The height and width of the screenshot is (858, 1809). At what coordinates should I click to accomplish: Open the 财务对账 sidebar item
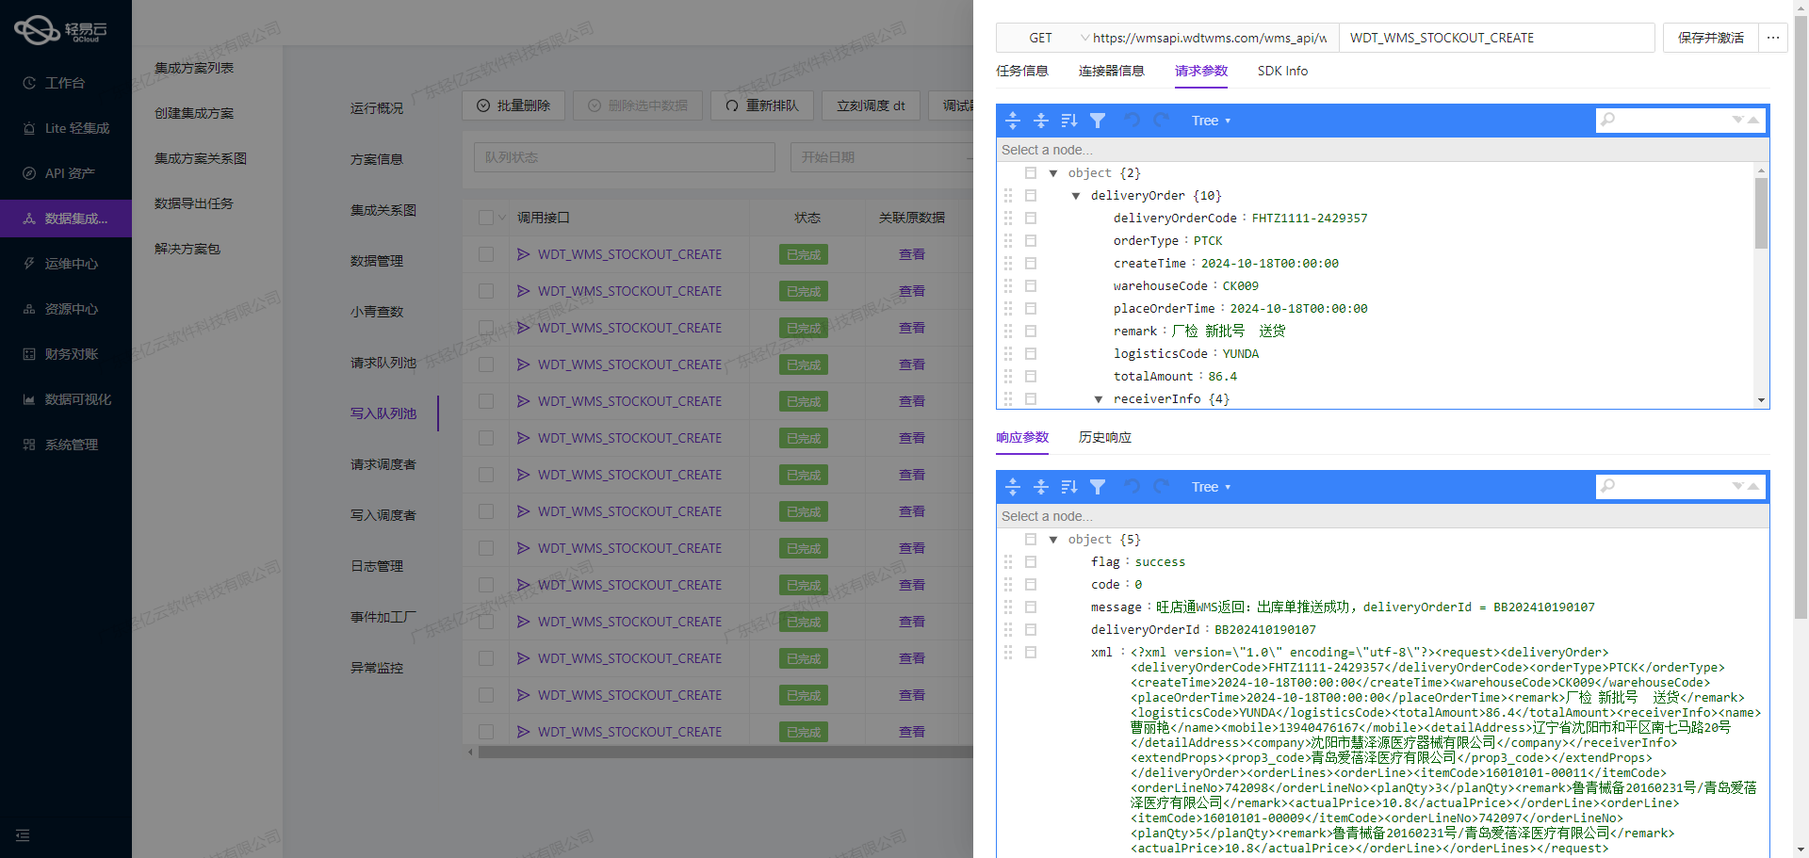pos(66,354)
